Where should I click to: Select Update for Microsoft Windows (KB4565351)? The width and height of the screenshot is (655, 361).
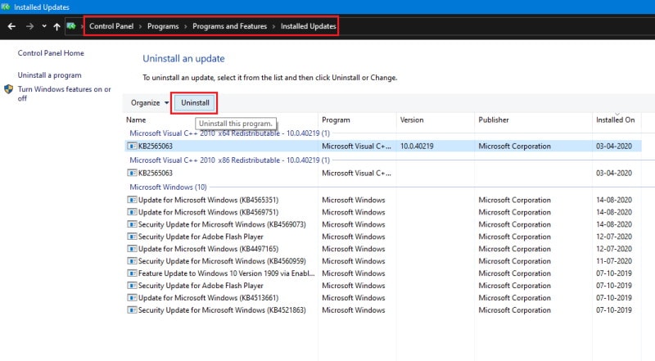(x=208, y=200)
